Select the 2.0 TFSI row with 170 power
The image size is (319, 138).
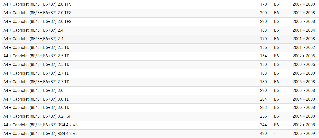pos(38,4)
